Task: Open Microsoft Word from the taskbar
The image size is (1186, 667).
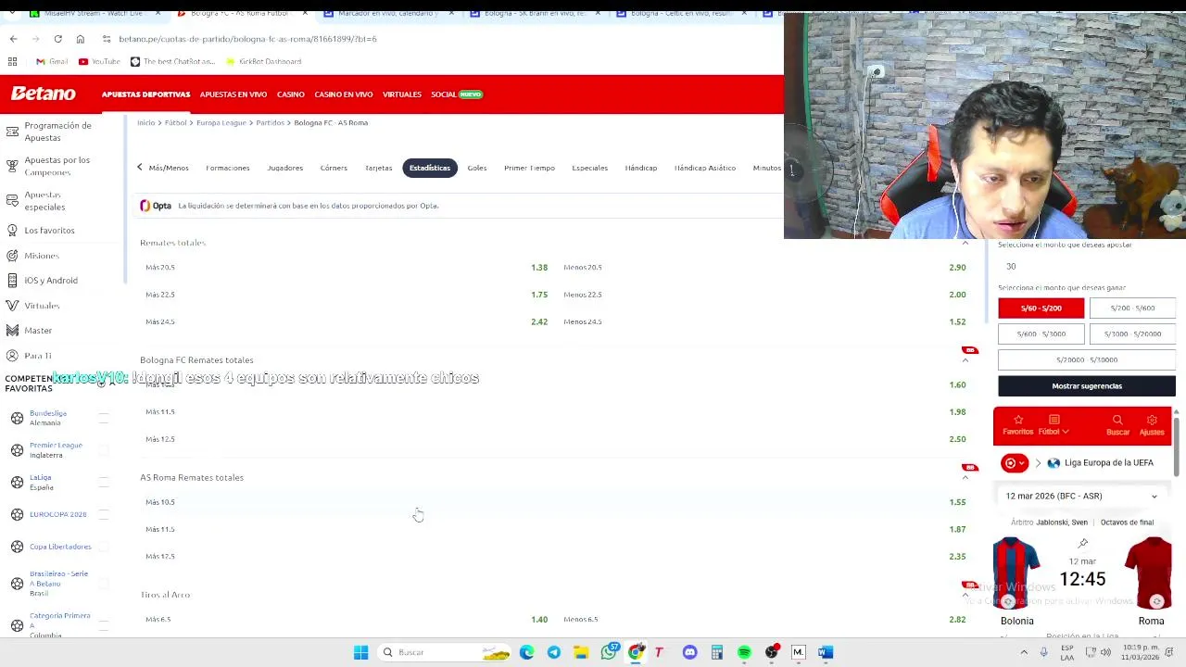Action: click(x=826, y=652)
